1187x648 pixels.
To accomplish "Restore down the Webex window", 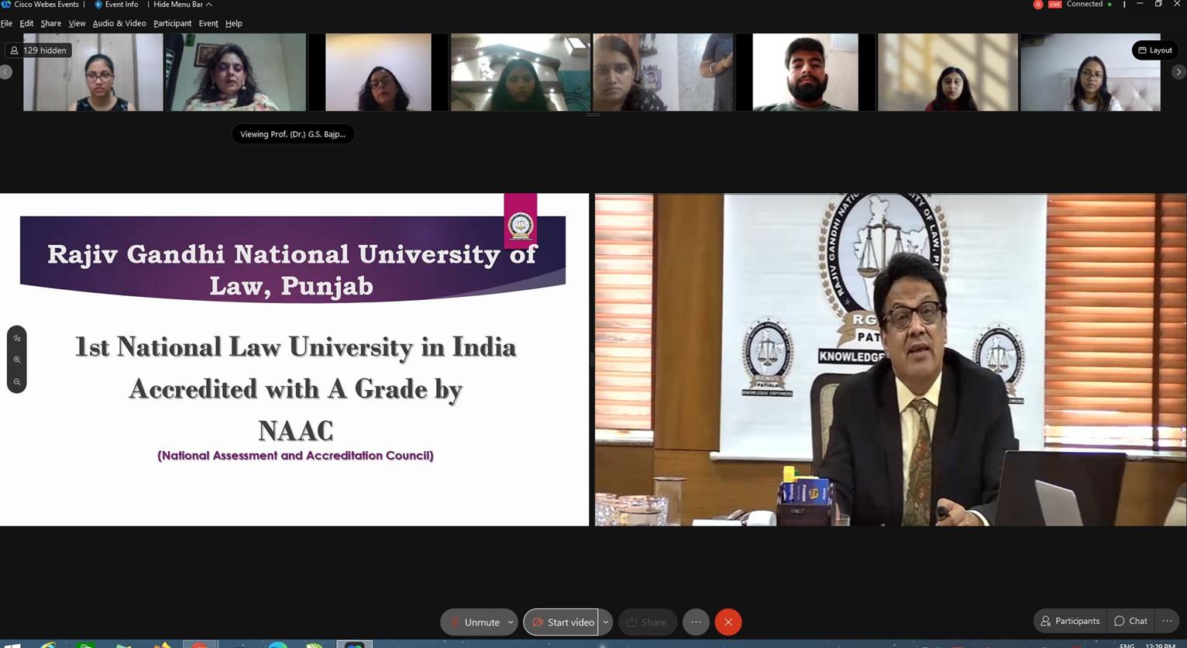I will point(1158,4).
